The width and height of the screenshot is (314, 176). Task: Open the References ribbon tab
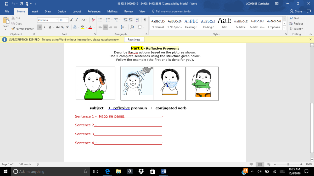pos(94,11)
